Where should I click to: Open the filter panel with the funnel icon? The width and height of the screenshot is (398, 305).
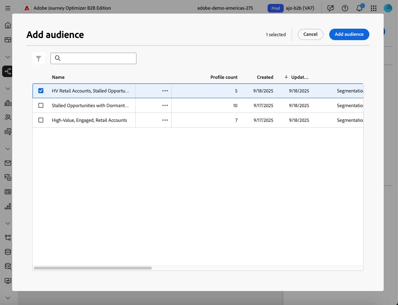[39, 59]
